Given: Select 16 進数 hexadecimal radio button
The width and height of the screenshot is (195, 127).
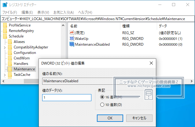Looking at the screenshot, I should tap(102, 97).
